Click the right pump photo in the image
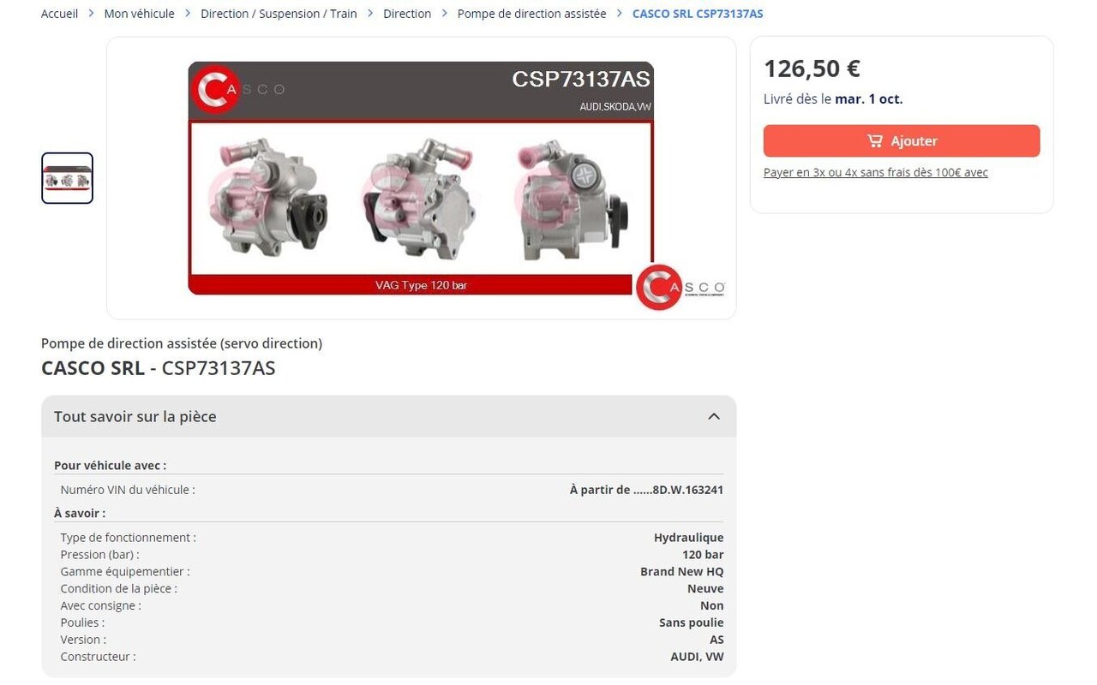The width and height of the screenshot is (1097, 685). click(x=572, y=200)
